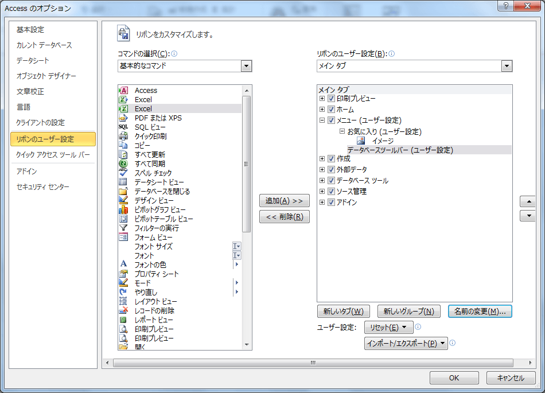The width and height of the screenshot is (545, 393).
Task: Select the スペル チェック icon
Action: [123, 173]
